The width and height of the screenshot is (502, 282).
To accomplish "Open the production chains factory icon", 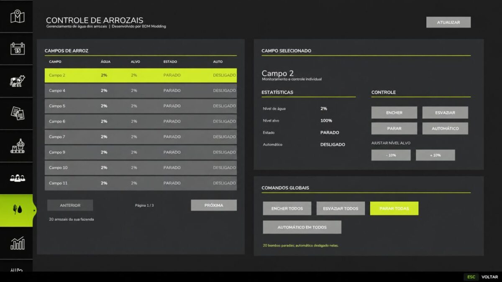I will click(16, 146).
